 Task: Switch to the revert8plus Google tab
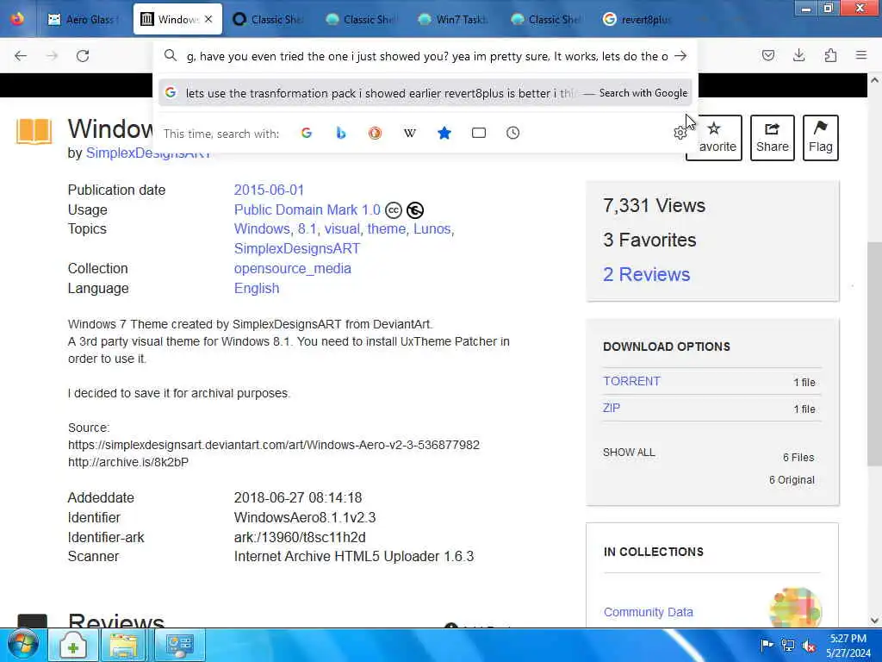coord(638,19)
